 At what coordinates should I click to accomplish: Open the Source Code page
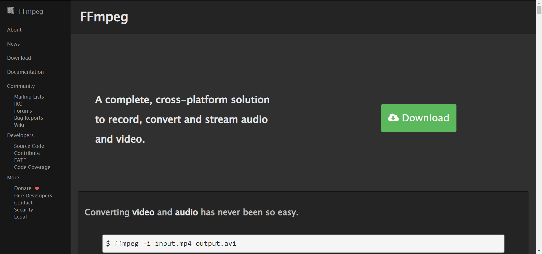point(29,146)
